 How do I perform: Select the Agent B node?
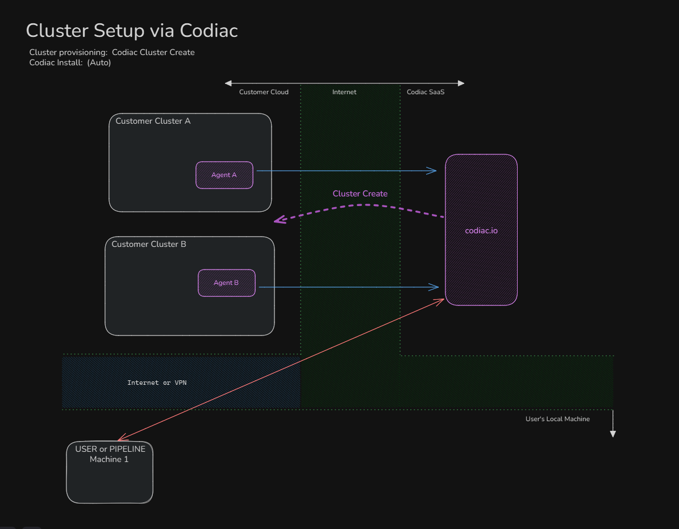(x=226, y=283)
